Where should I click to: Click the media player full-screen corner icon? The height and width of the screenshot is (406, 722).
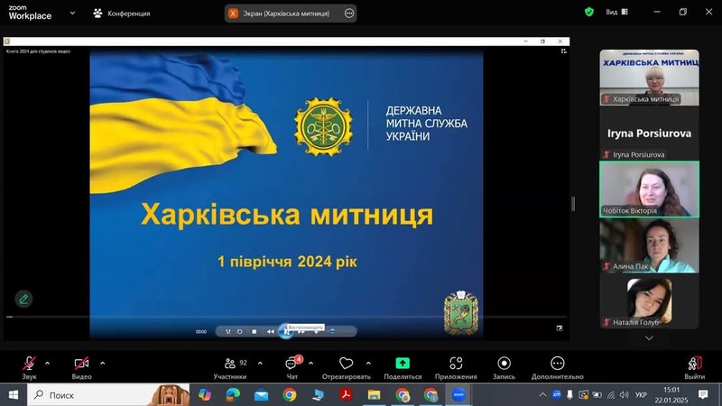tap(560, 328)
